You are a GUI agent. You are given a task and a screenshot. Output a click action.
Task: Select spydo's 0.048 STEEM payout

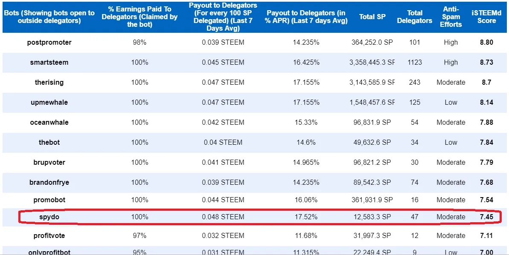click(x=223, y=217)
